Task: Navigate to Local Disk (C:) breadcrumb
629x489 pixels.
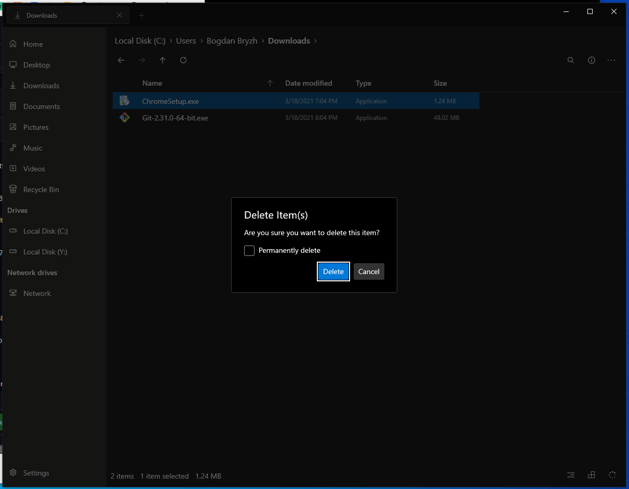Action: pyautogui.click(x=140, y=40)
